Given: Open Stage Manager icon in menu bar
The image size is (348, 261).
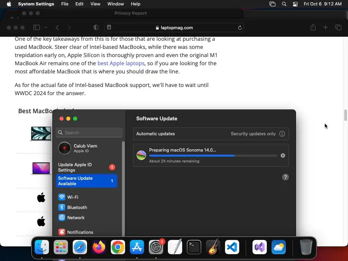Looking at the screenshot, I should (x=272, y=4).
